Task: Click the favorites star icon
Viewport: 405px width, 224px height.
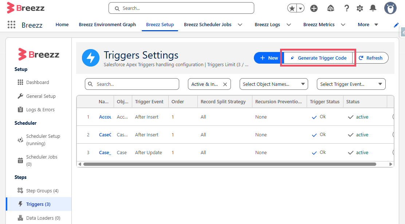Action: (x=292, y=8)
